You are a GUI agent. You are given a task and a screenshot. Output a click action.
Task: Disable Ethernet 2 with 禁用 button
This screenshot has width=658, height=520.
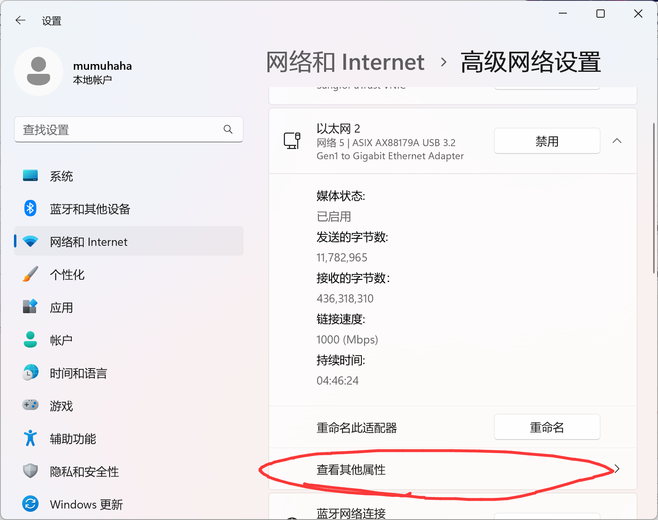click(547, 141)
